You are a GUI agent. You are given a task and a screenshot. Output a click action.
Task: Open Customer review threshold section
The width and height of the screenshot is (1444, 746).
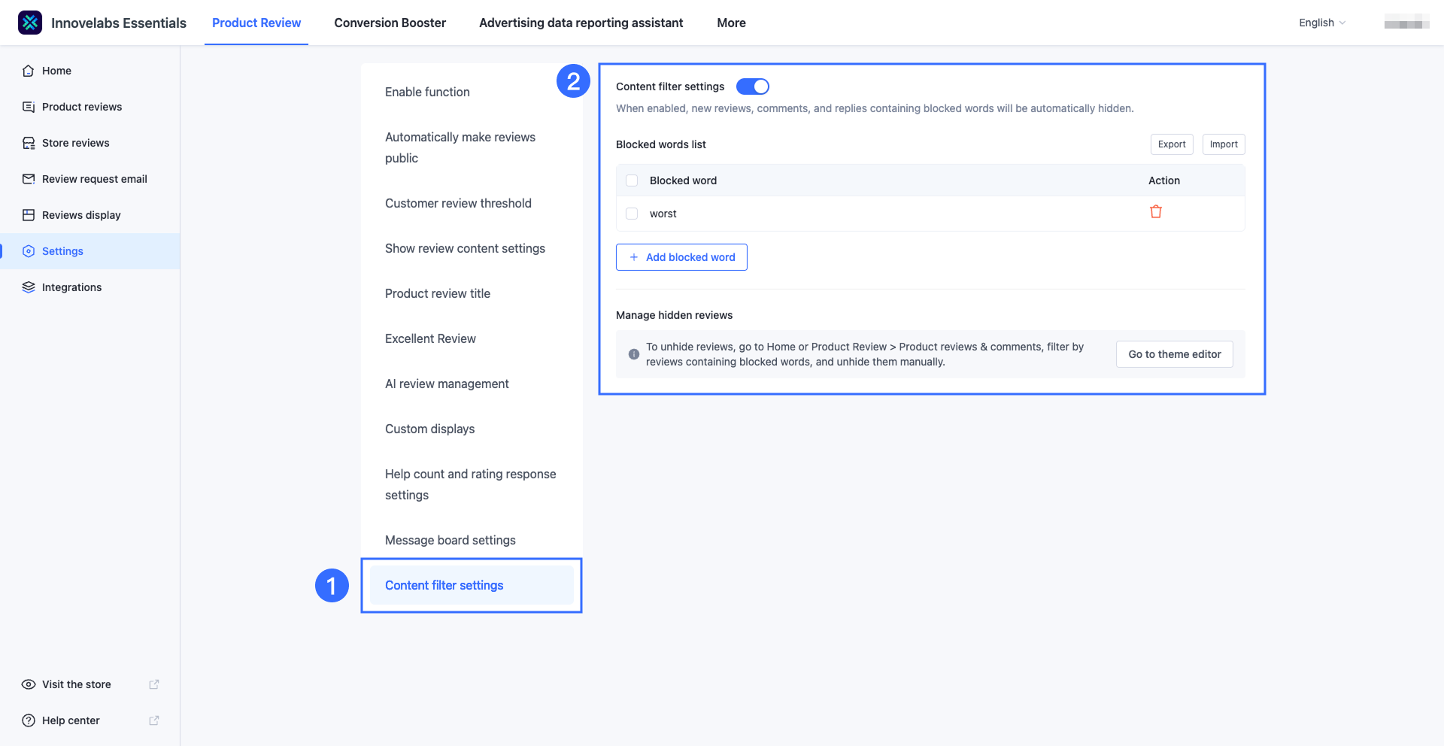(x=472, y=203)
